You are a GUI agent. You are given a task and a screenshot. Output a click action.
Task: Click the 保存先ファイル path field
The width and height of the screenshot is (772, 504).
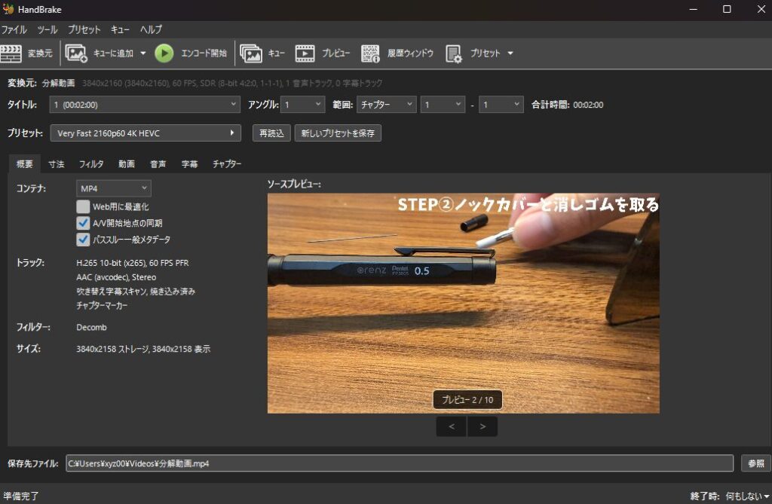[399, 463]
